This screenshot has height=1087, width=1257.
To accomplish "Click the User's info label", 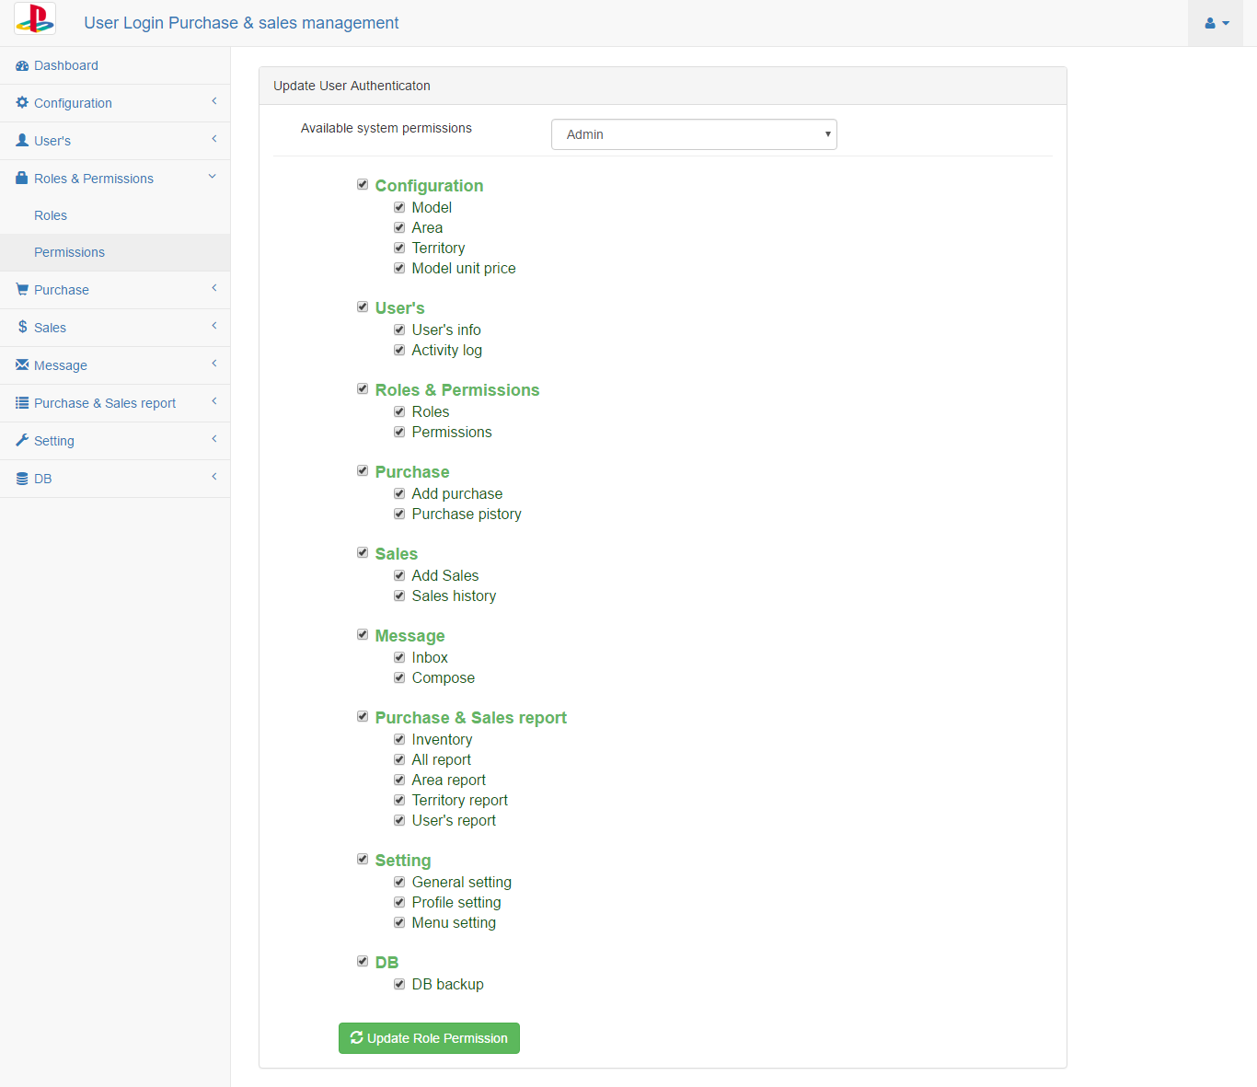I will pyautogui.click(x=446, y=330).
